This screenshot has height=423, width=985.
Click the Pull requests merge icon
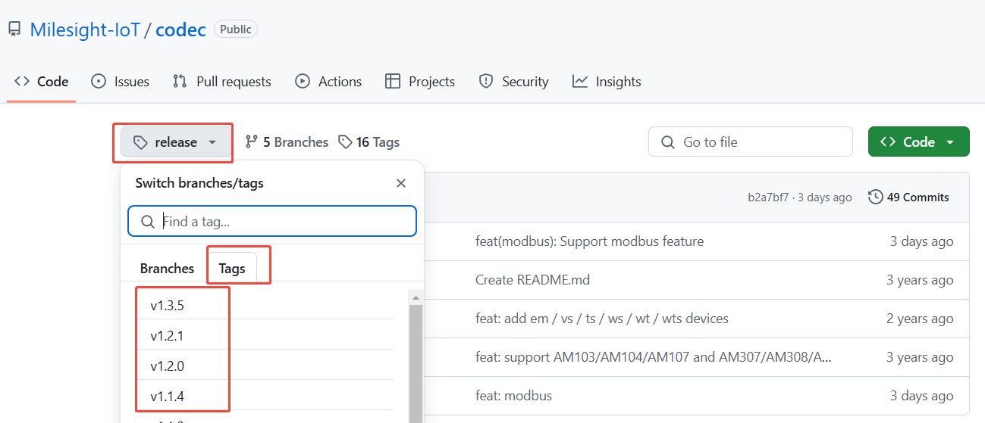(180, 81)
